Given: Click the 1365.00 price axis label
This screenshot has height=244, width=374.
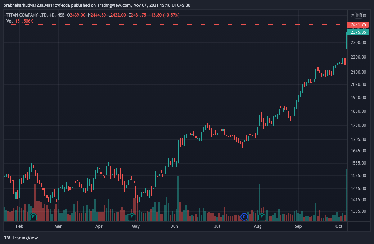Looking at the screenshot, I should click(x=359, y=211).
